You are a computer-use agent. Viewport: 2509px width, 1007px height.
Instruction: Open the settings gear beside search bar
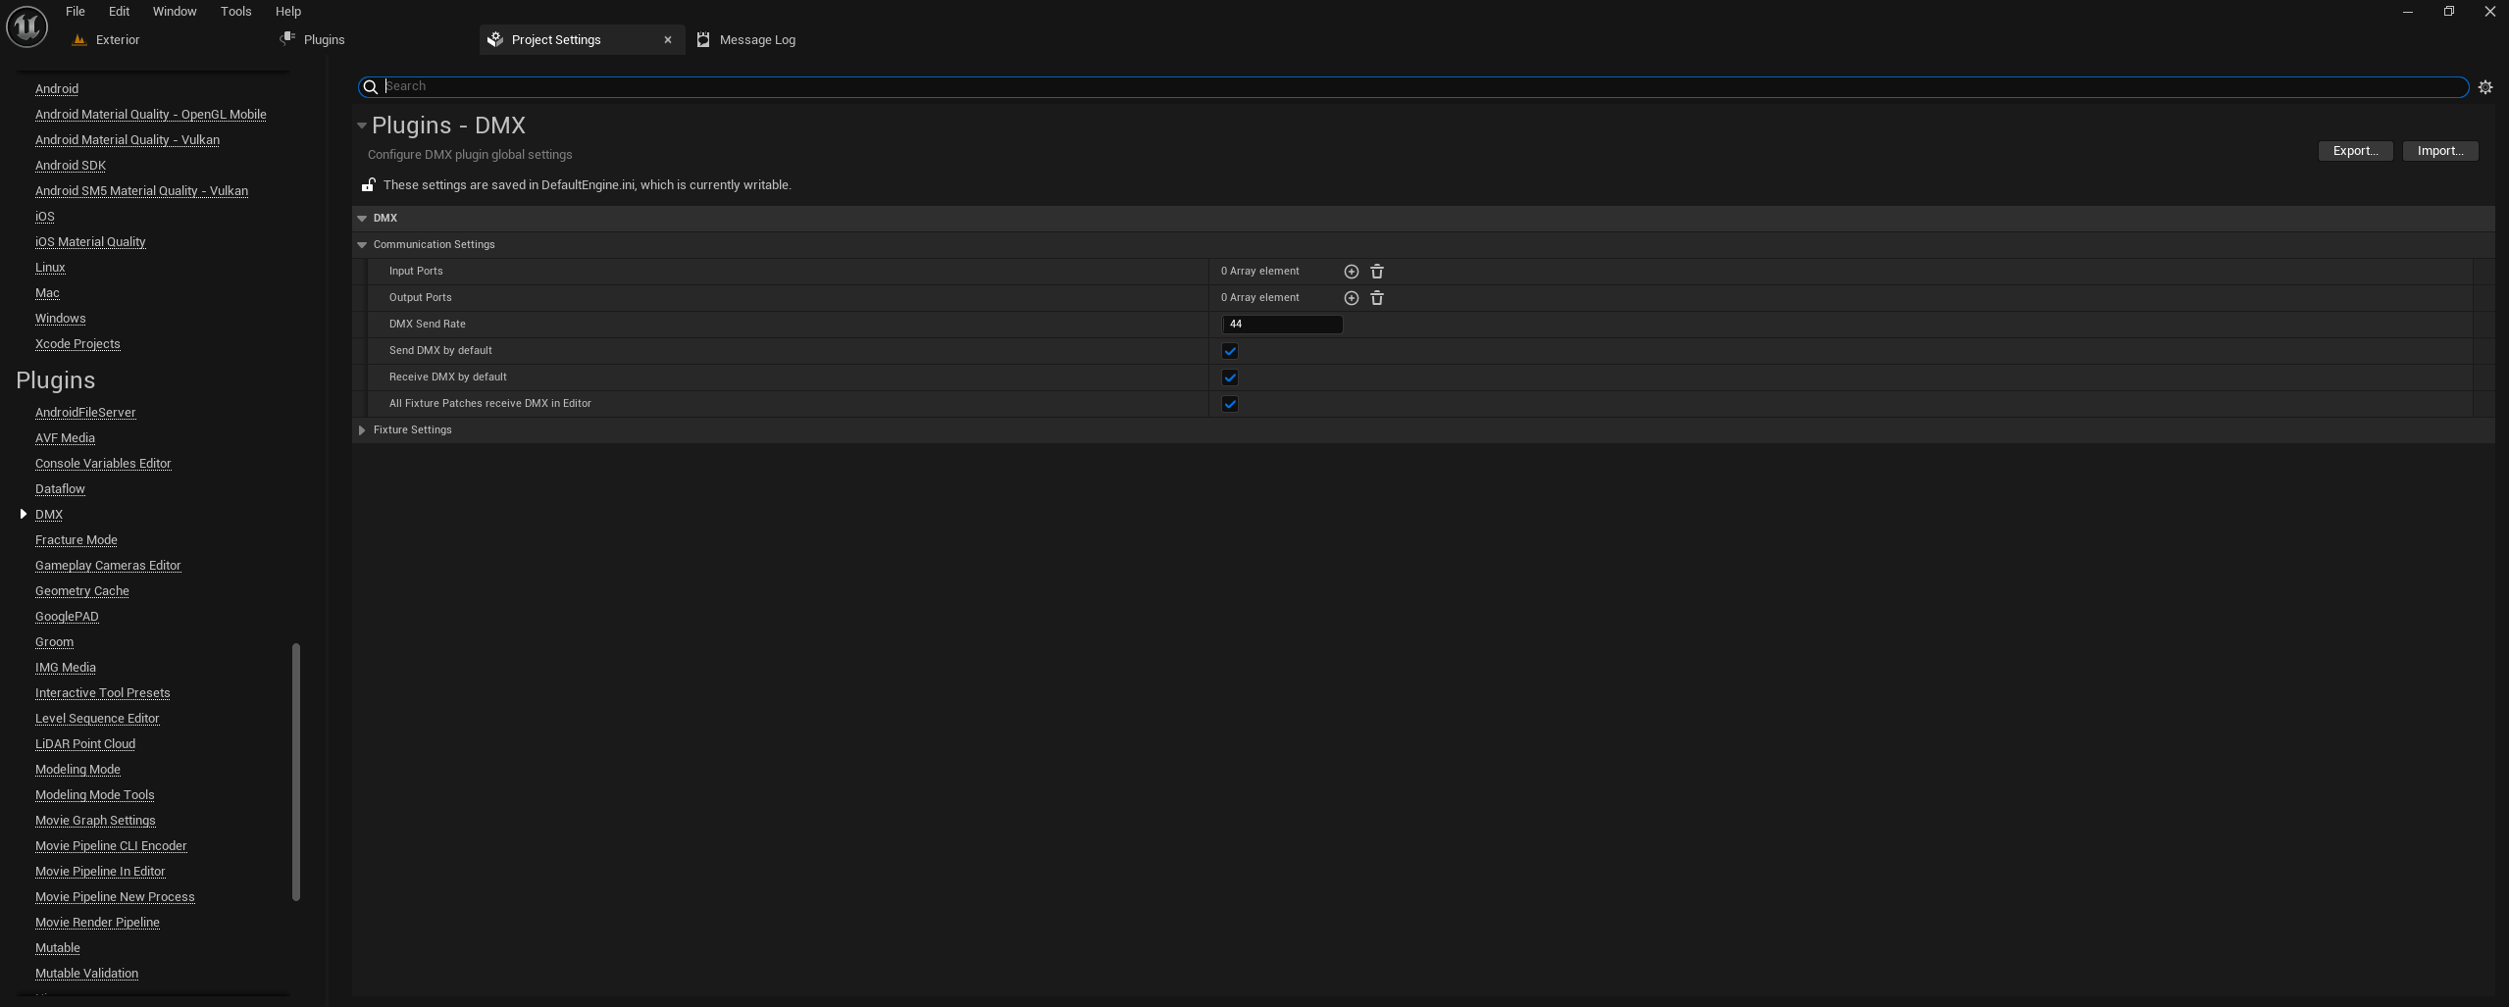(2485, 87)
